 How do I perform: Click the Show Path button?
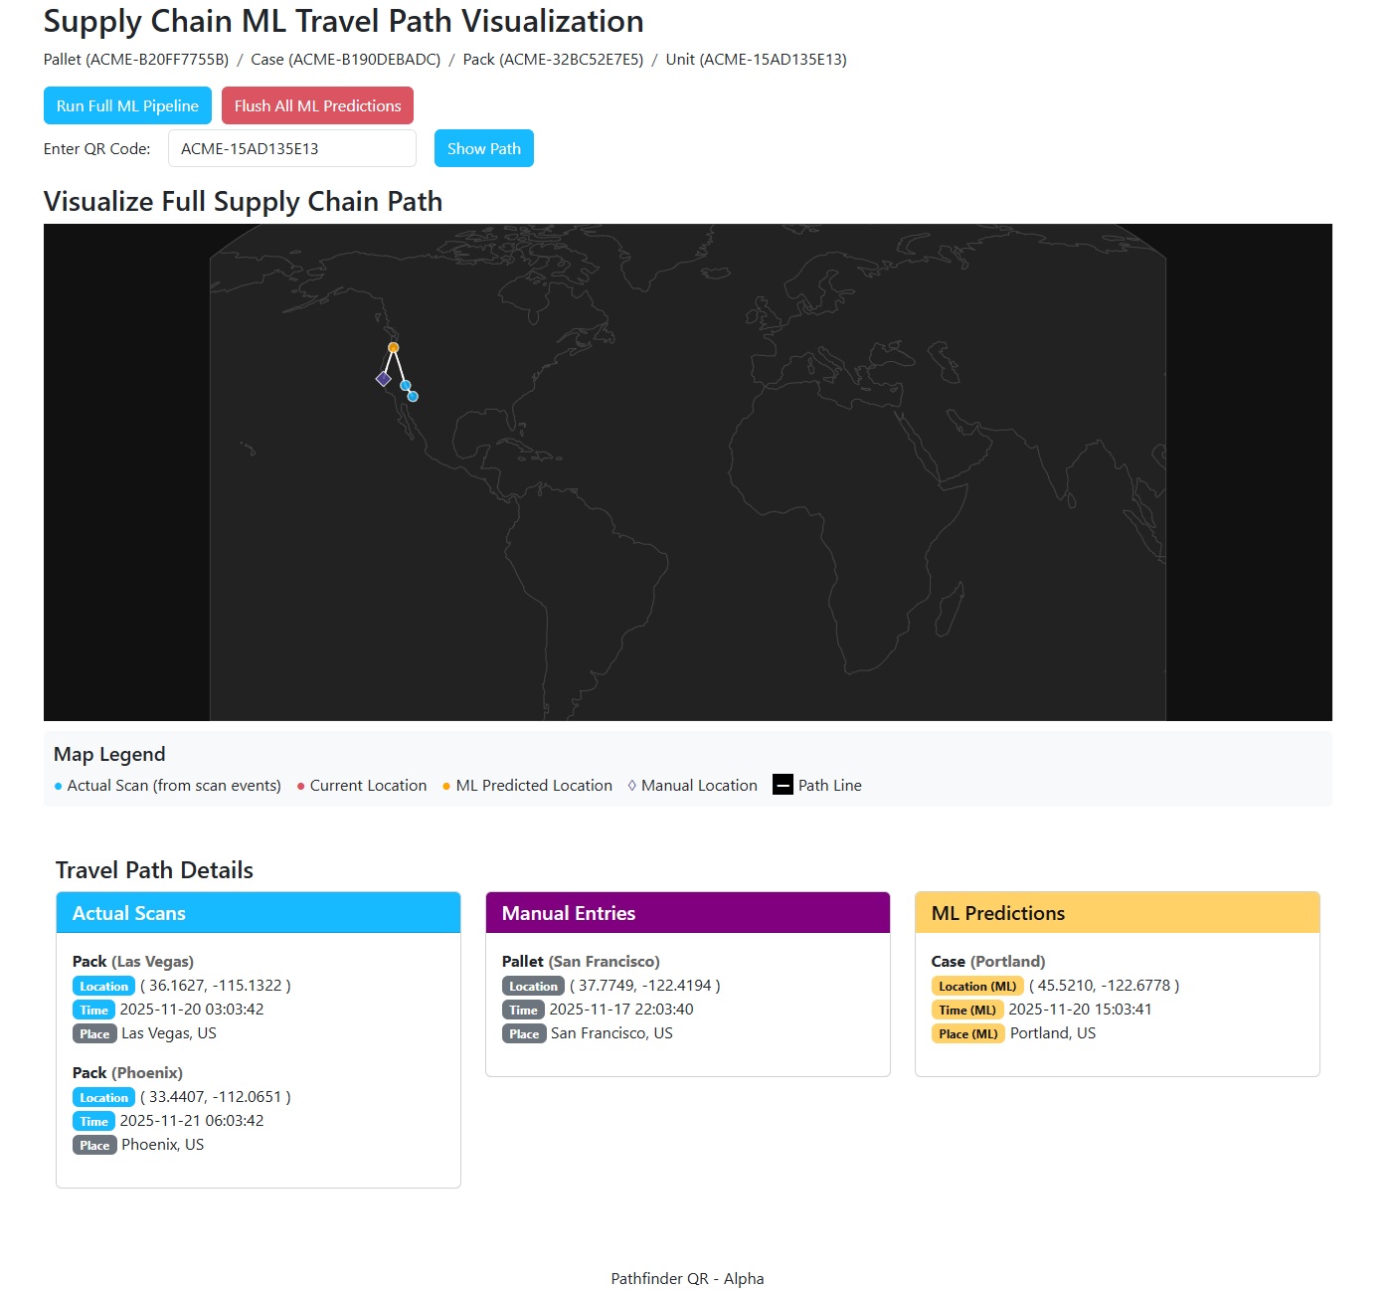click(x=483, y=148)
